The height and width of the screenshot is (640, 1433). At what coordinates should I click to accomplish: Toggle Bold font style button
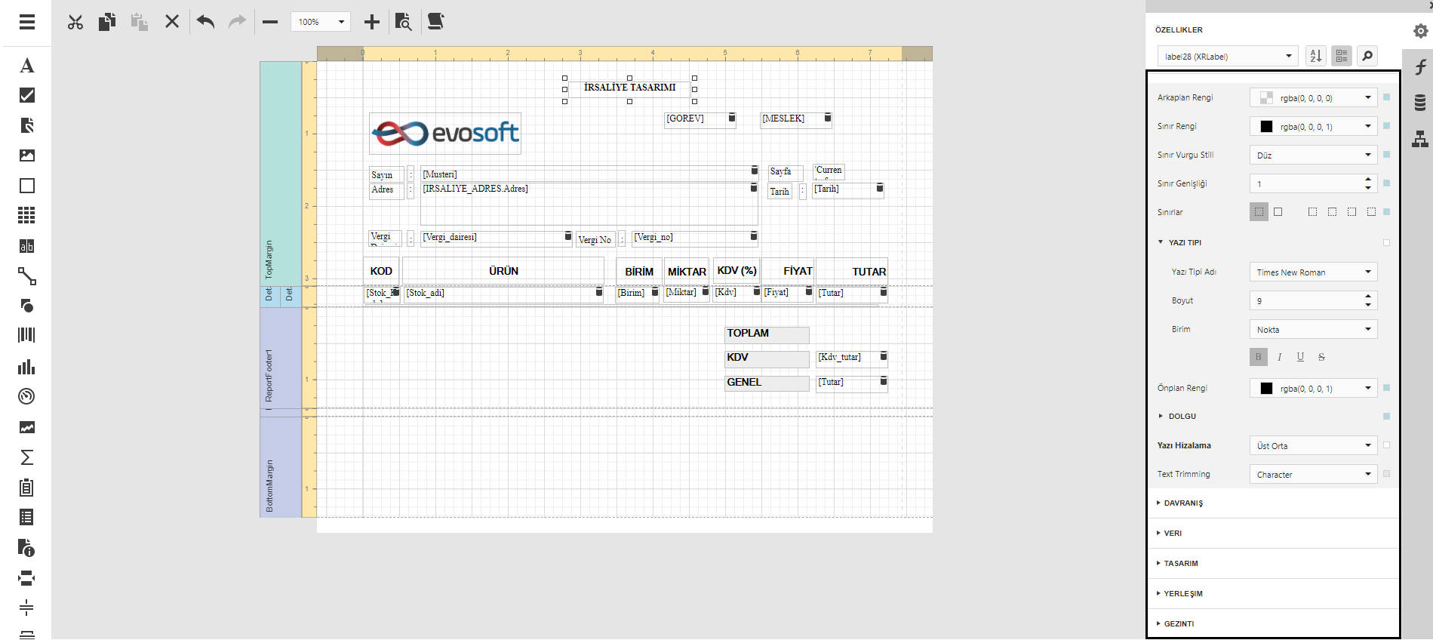click(x=1258, y=357)
